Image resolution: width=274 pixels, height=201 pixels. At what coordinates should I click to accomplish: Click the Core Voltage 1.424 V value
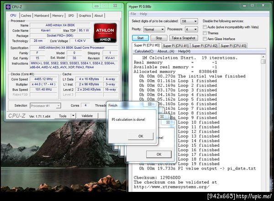80,41
